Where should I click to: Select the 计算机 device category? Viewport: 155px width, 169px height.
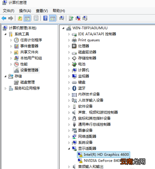click(84, 70)
